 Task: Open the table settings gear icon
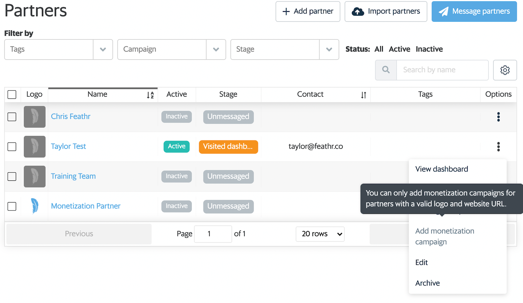tap(505, 70)
